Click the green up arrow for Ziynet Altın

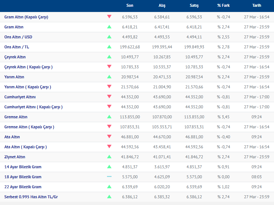pyautogui.click(x=109, y=157)
